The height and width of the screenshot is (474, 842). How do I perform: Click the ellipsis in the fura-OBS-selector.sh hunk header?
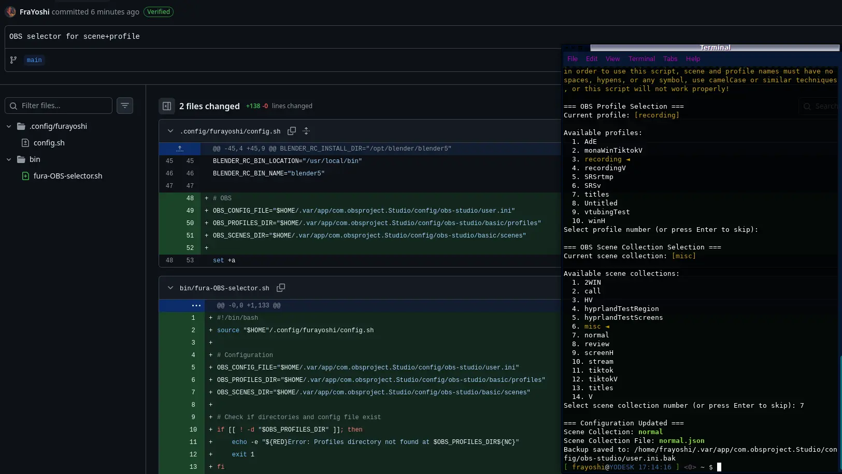(196, 305)
